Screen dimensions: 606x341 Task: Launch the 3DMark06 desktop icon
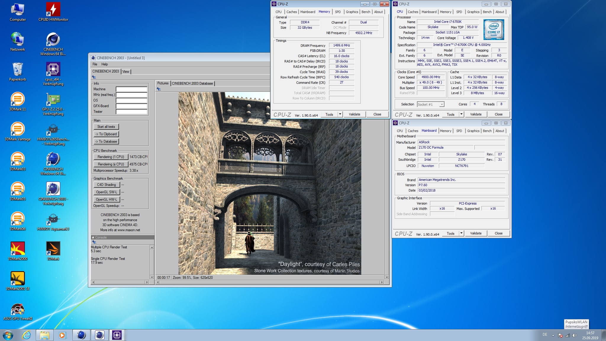(x=18, y=221)
